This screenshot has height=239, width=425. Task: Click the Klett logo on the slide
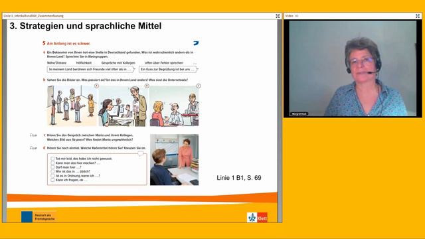pyautogui.click(x=257, y=217)
